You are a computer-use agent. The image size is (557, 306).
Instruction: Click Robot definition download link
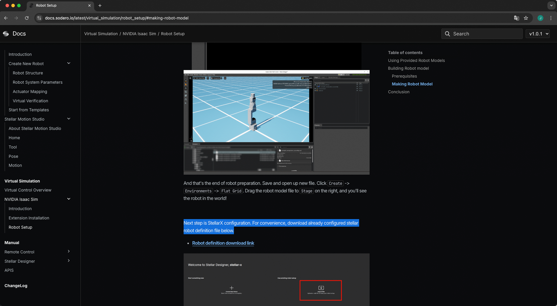pyautogui.click(x=223, y=243)
